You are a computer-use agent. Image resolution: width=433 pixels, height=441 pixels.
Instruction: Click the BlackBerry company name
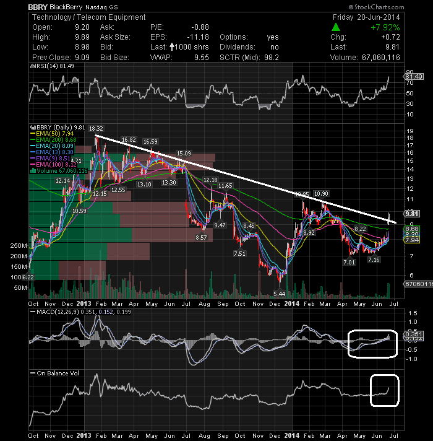pos(66,7)
